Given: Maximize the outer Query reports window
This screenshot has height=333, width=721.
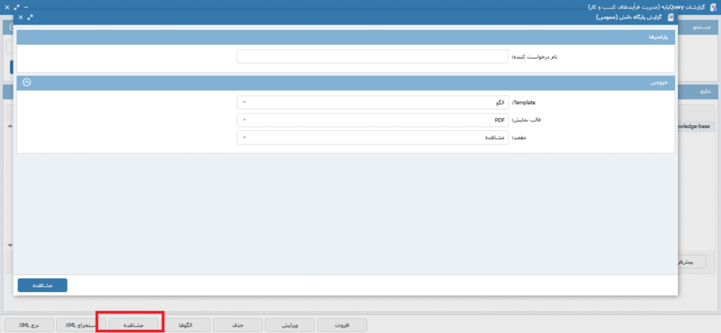Looking at the screenshot, I should tap(17, 6).
